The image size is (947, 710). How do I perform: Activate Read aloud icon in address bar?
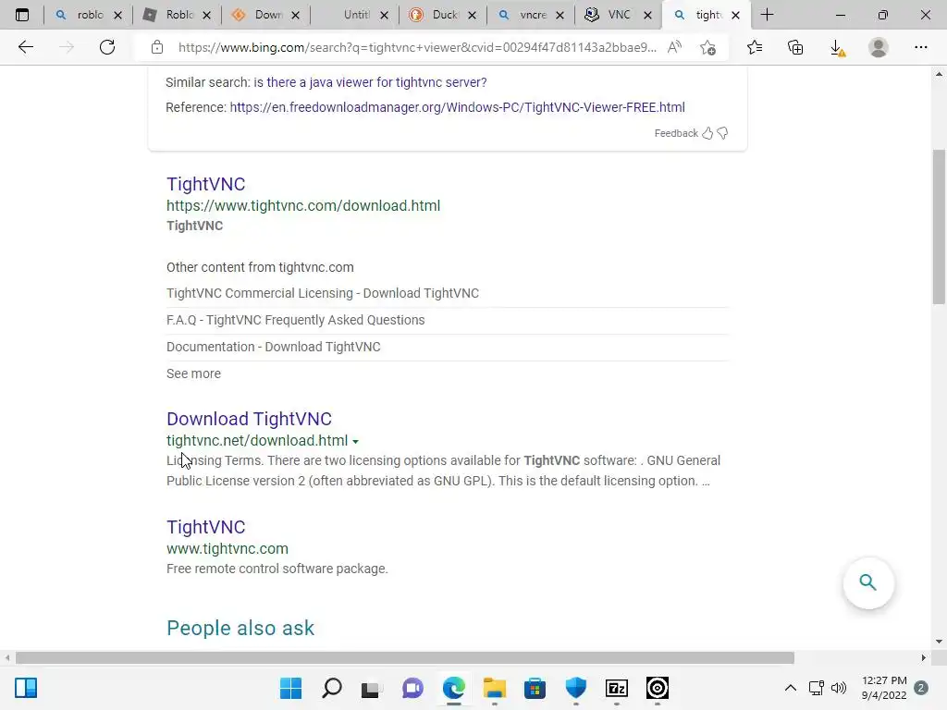pos(674,47)
